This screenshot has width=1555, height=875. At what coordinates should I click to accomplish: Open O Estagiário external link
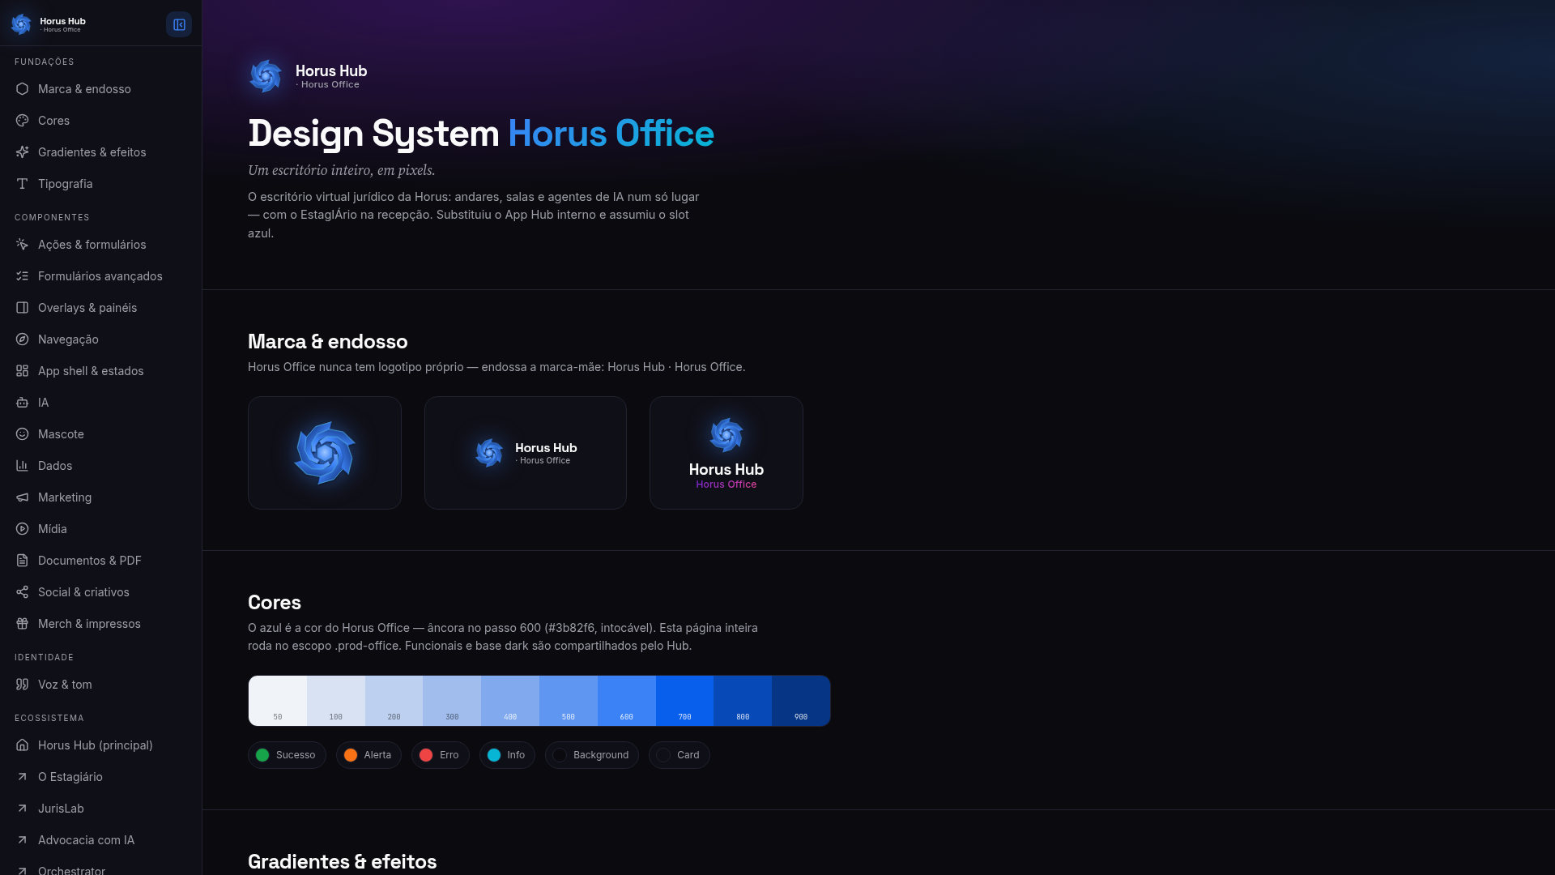coord(100,777)
